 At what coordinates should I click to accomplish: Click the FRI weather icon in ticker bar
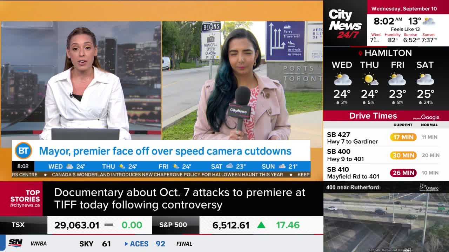(176, 166)
